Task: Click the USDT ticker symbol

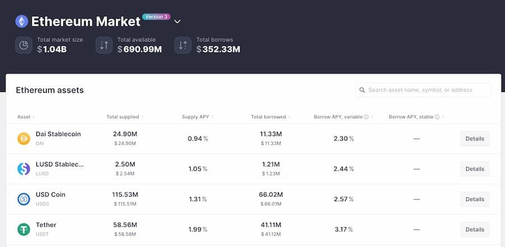Action: tap(42, 234)
